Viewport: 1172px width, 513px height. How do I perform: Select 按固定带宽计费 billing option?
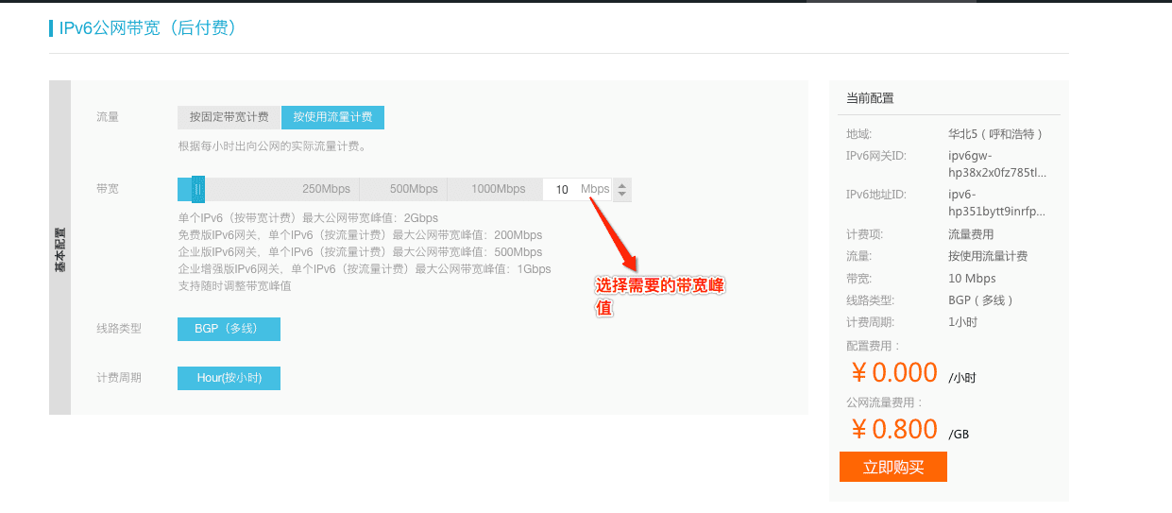coord(229,117)
